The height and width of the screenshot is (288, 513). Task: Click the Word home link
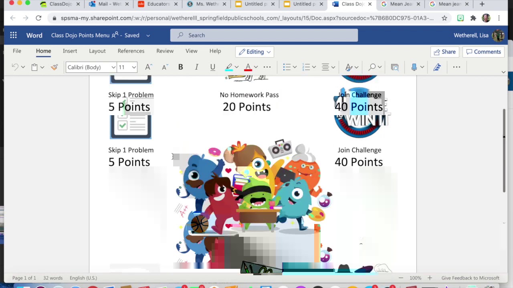(34, 35)
